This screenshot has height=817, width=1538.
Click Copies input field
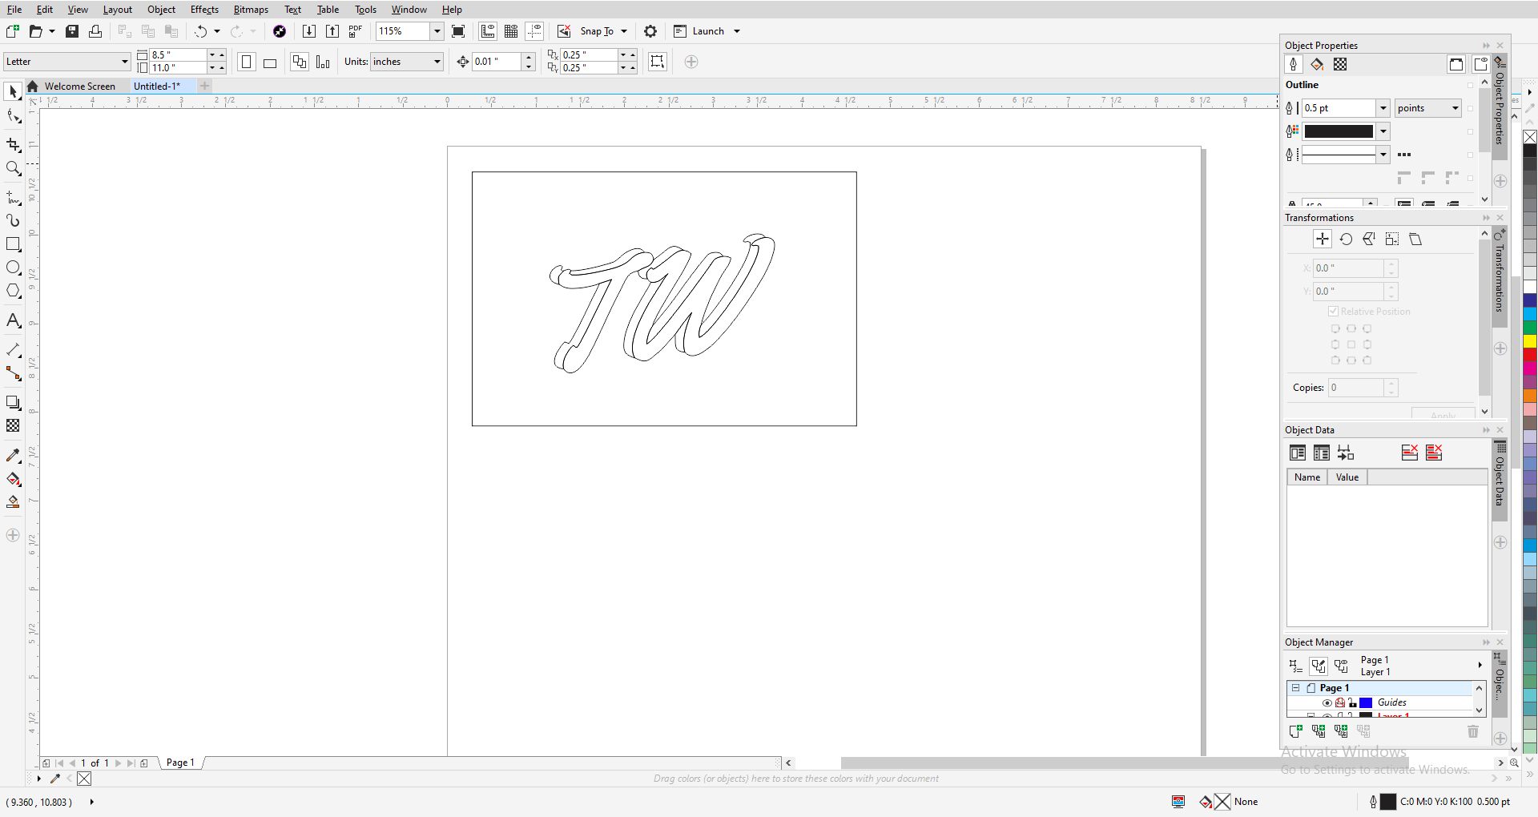click(x=1356, y=388)
